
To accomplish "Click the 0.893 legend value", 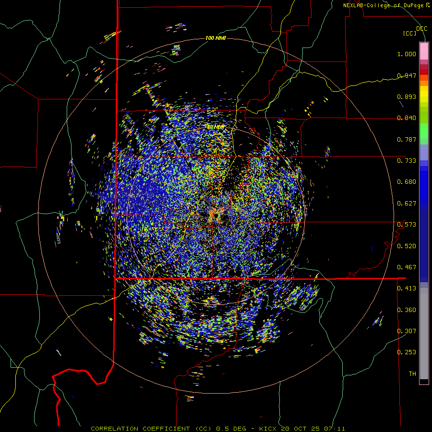I will pos(407,96).
